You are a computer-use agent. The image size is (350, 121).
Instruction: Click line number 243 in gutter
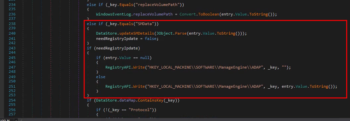click(12, 48)
